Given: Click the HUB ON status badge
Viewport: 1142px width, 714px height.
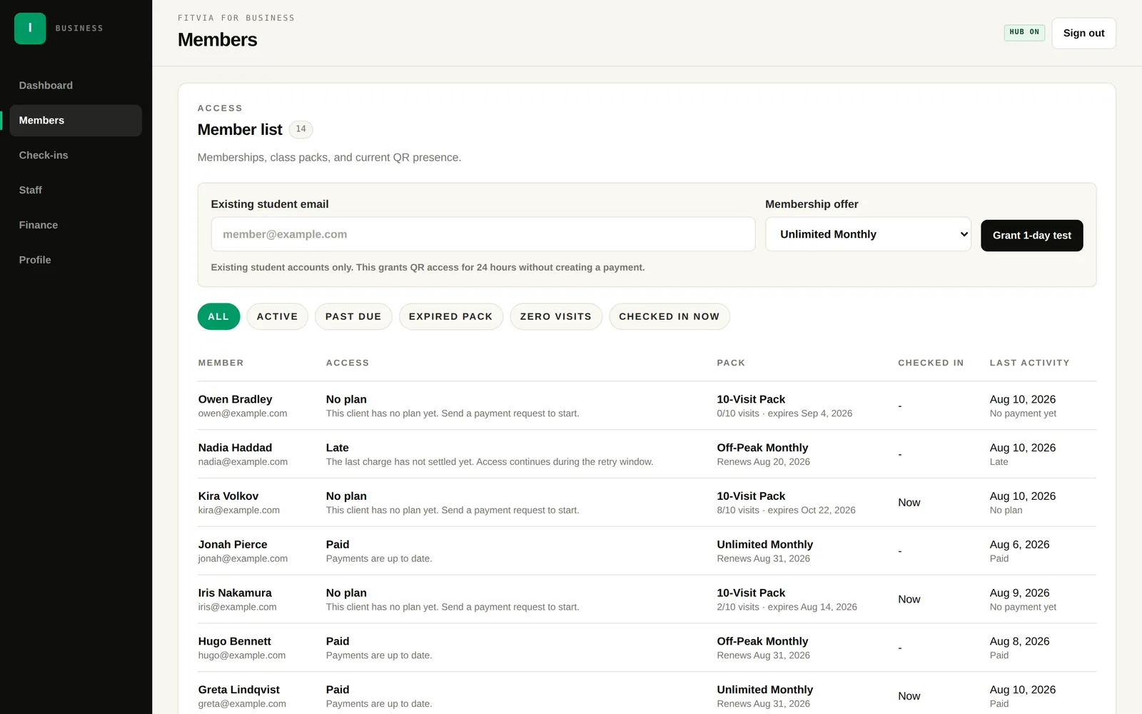Looking at the screenshot, I should [1024, 32].
